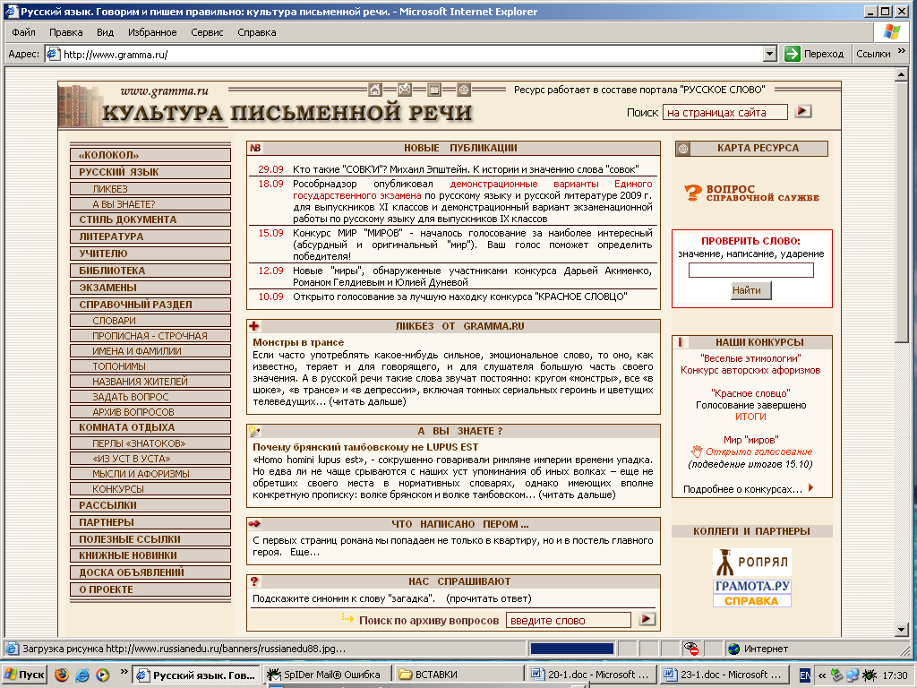Click the globe icon in site header

pyautogui.click(x=464, y=90)
